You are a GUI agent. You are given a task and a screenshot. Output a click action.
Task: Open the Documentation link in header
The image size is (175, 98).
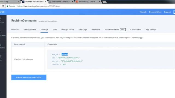pyautogui.click(x=155, y=12)
